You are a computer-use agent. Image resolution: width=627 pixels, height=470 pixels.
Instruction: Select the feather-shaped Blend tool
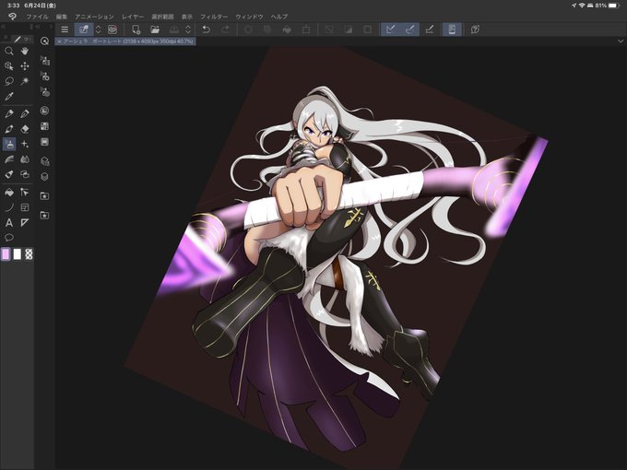9,159
